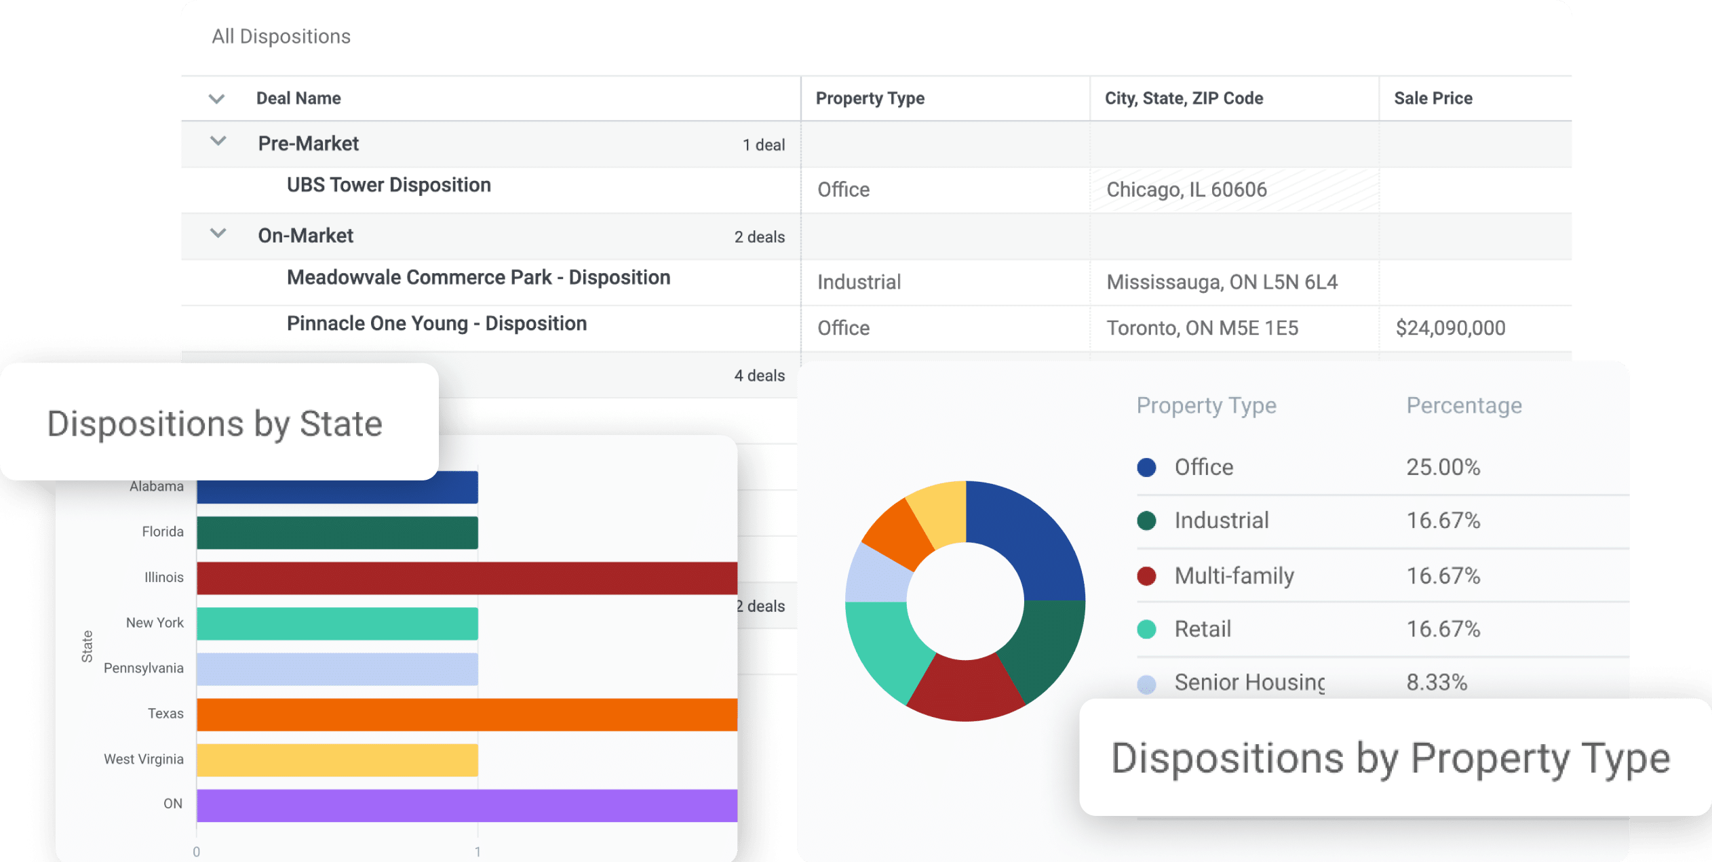The height and width of the screenshot is (862, 1712).
Task: Select the $24,090,000 sale price cell
Action: pos(1452,327)
